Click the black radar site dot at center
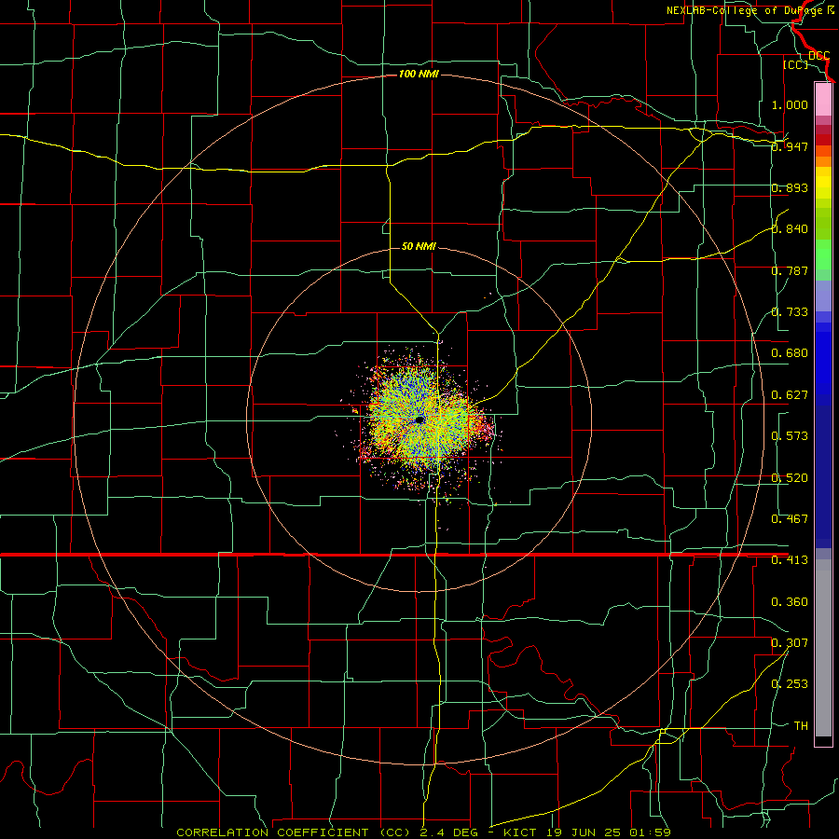839x839 pixels. tap(419, 420)
